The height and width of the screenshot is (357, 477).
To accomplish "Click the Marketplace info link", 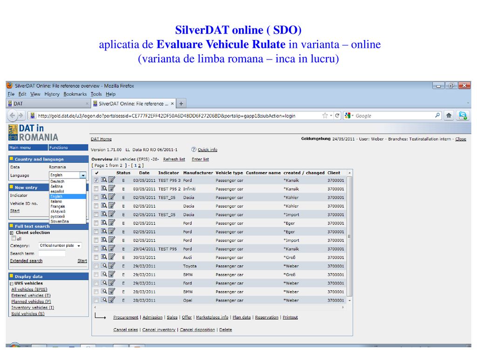I will tap(212, 317).
